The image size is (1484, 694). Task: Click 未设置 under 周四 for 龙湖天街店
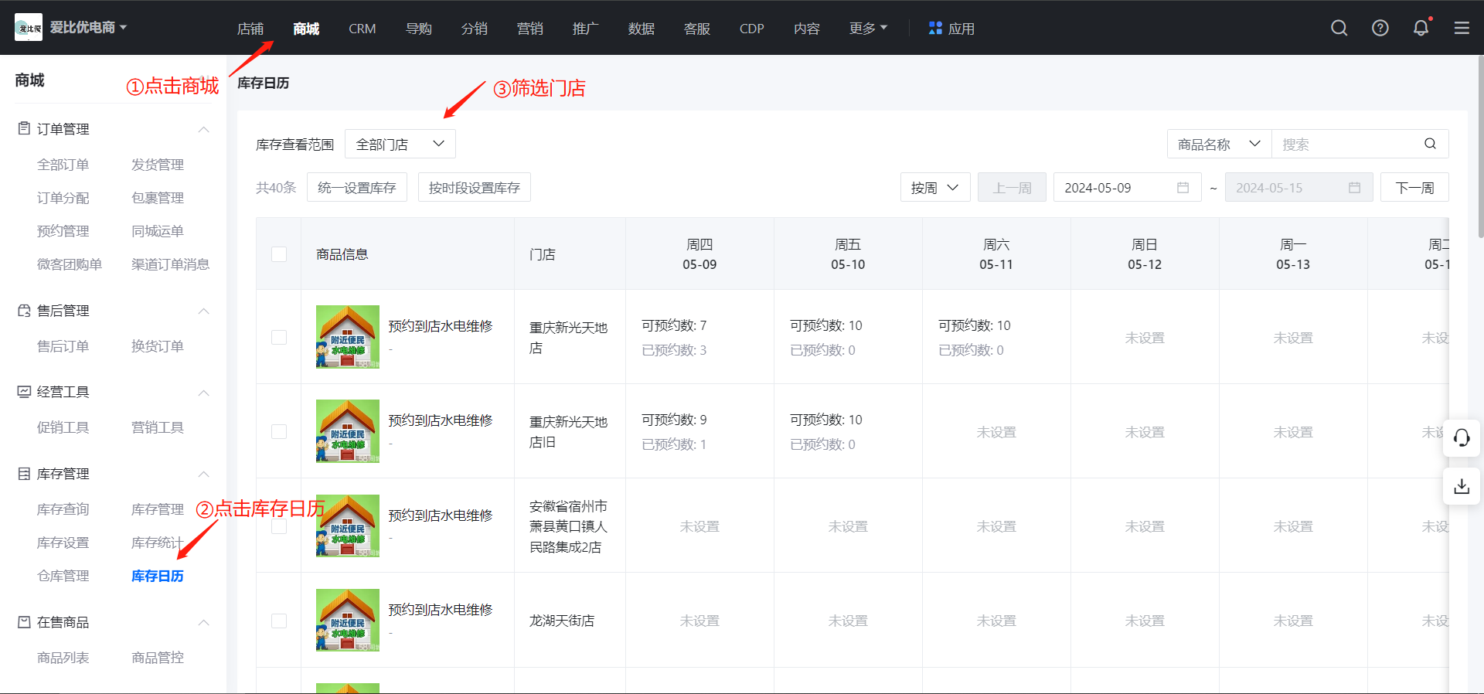[x=699, y=621]
